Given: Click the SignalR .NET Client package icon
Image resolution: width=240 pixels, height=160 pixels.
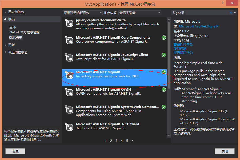Looking at the screenshot, I should point(69,127).
